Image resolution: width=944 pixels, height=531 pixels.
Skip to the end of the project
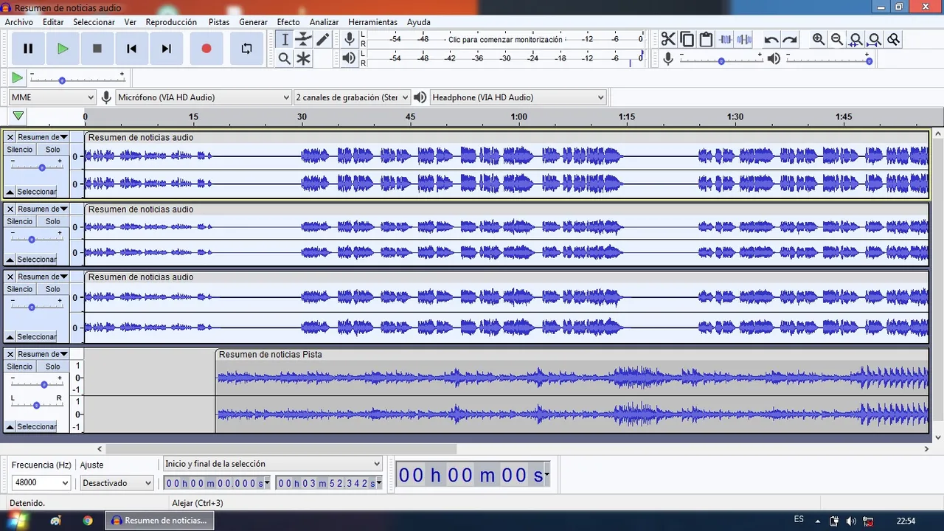click(x=167, y=49)
